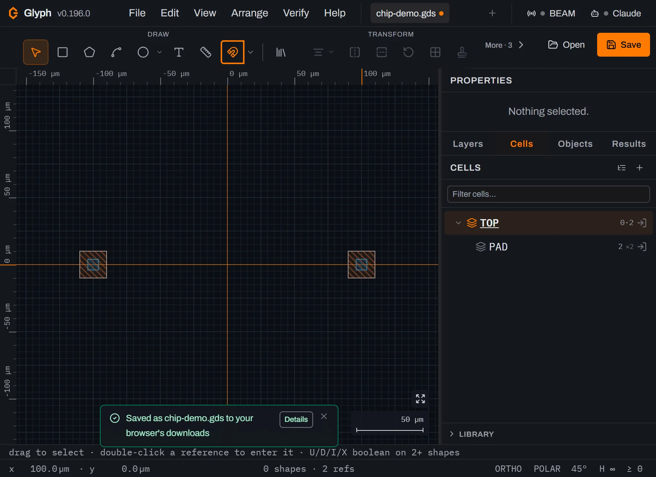Choose the path drawing tool
The image size is (656, 477).
click(x=116, y=52)
